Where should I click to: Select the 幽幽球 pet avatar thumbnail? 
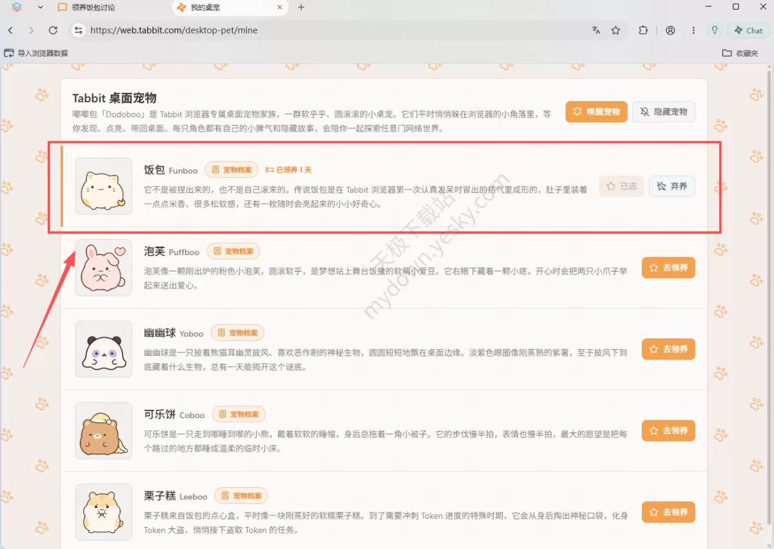(x=103, y=349)
